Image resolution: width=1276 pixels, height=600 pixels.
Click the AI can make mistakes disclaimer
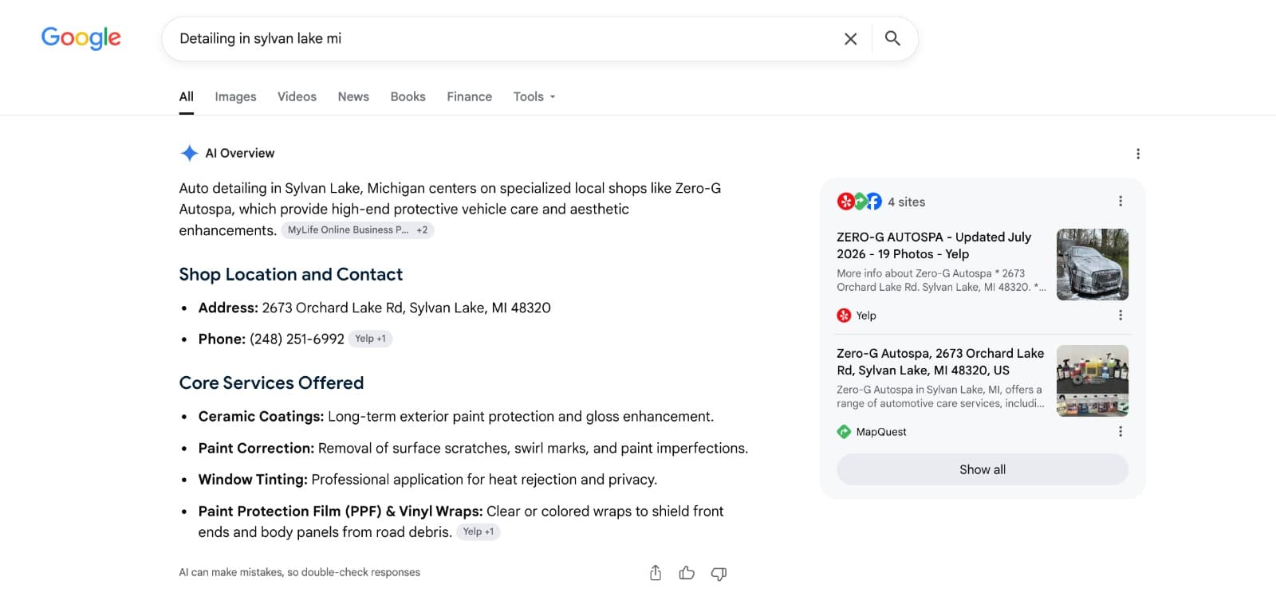pyautogui.click(x=299, y=572)
